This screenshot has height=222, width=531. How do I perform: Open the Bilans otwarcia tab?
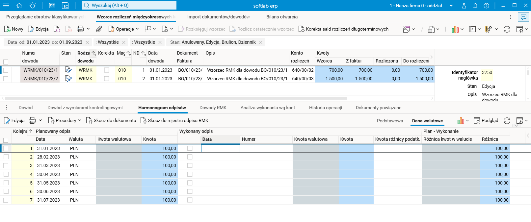(x=282, y=17)
